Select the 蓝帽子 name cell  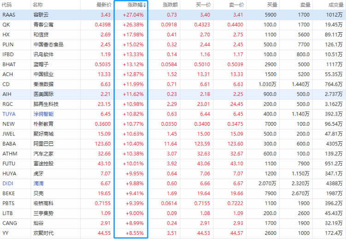(41, 64)
